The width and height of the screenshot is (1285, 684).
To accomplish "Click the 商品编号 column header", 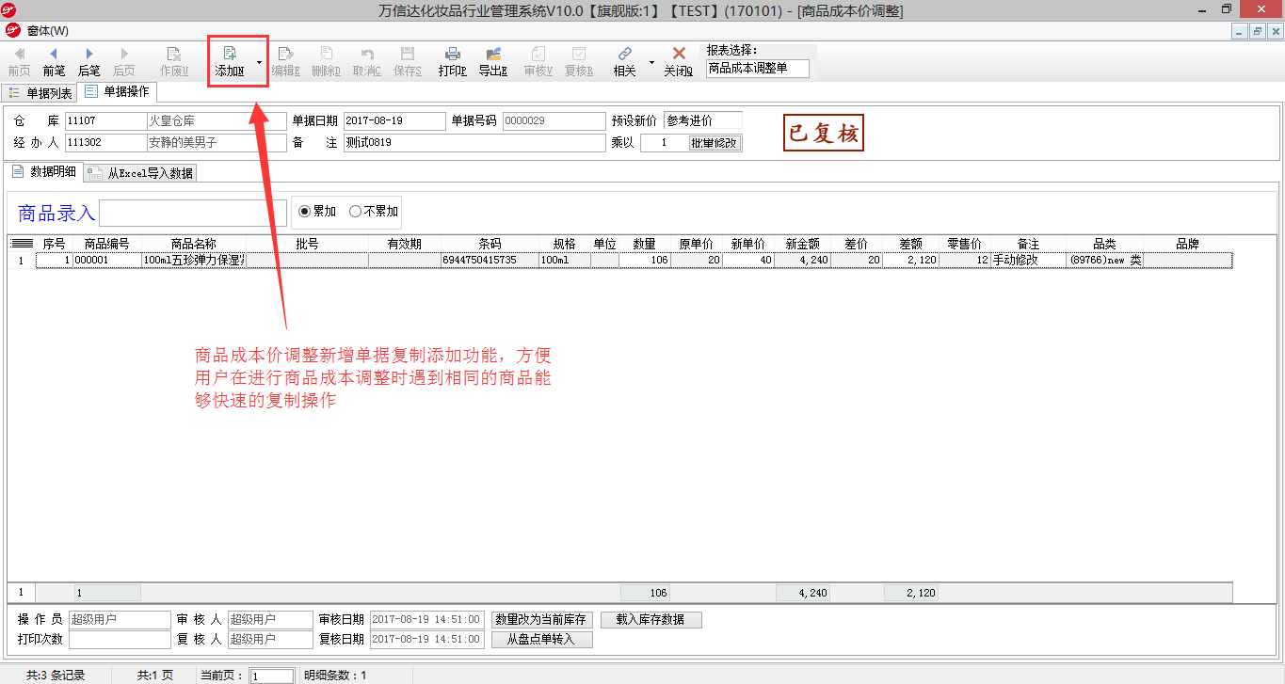I will click(x=106, y=245).
